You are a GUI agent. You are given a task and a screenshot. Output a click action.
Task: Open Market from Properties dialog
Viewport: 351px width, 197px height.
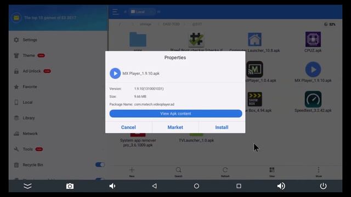175,128
